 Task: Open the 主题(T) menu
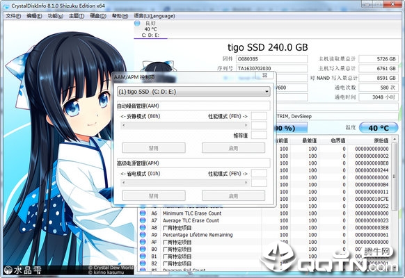click(x=77, y=16)
